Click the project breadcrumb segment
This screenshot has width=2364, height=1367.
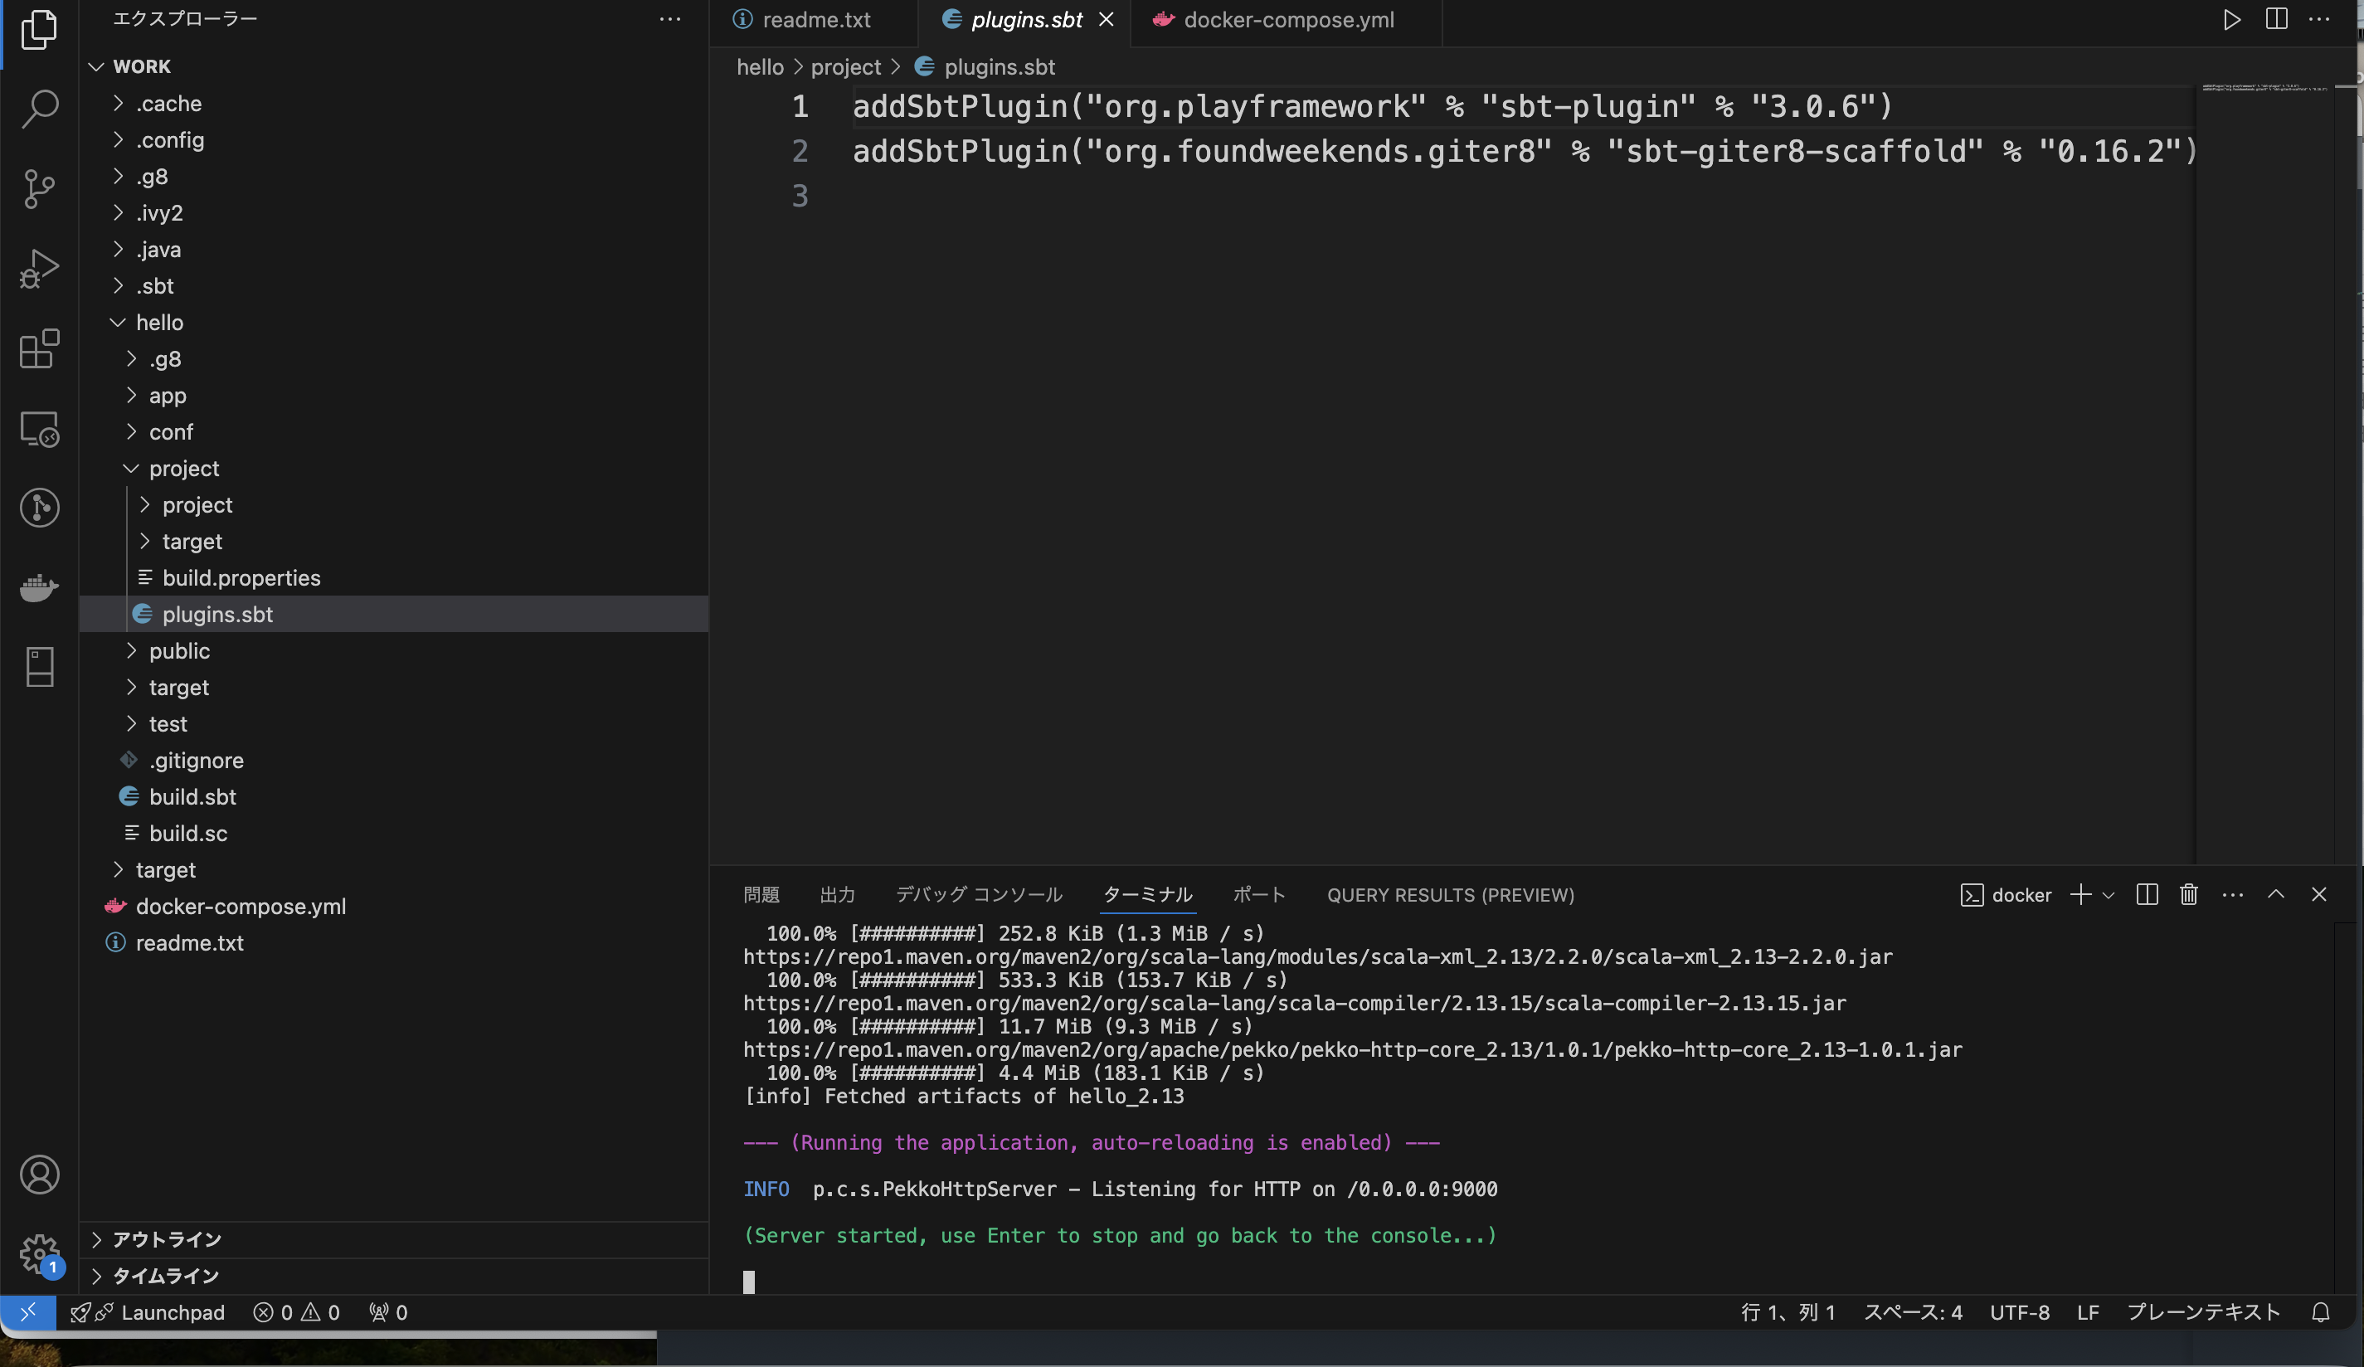845,67
